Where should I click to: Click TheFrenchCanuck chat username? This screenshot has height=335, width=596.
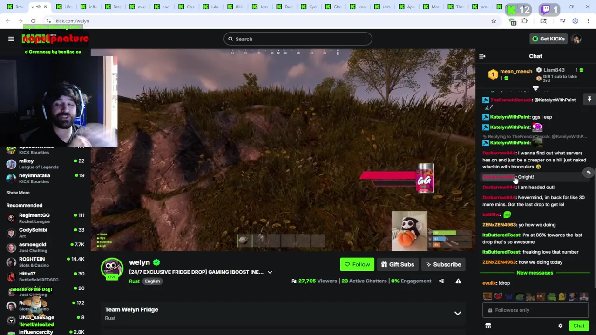coord(510,100)
